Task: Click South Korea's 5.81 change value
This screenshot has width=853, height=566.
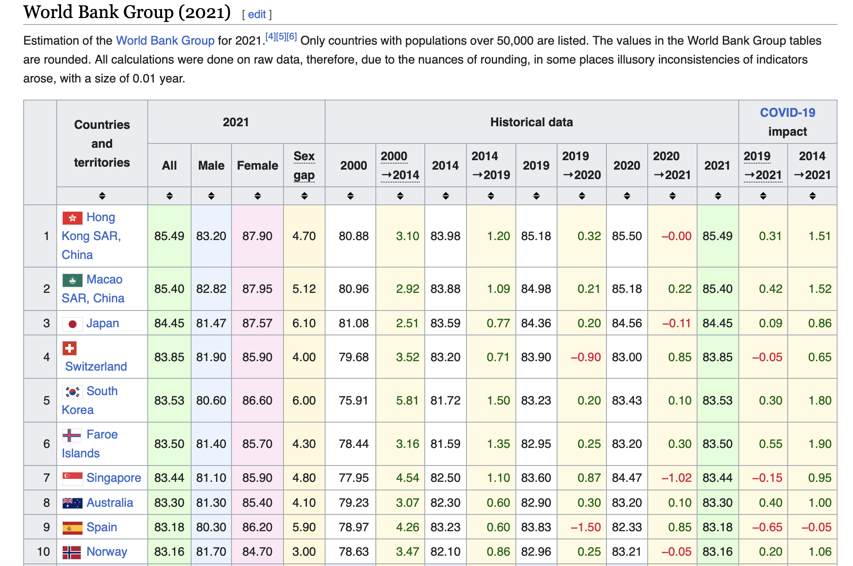Action: pos(407,400)
